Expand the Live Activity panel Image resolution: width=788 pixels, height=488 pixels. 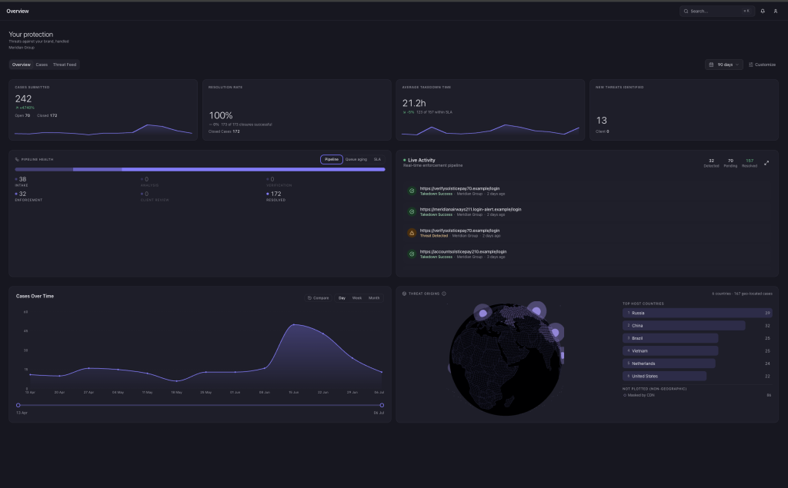[x=766, y=163]
